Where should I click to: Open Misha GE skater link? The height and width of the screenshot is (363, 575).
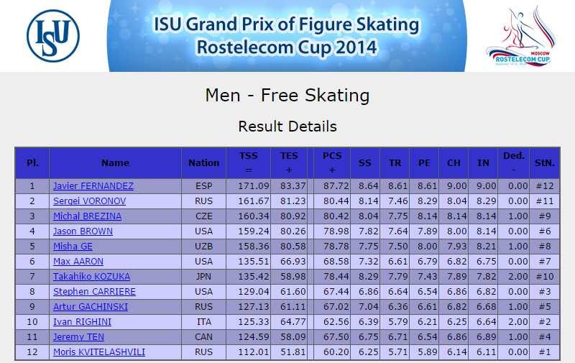click(x=73, y=246)
